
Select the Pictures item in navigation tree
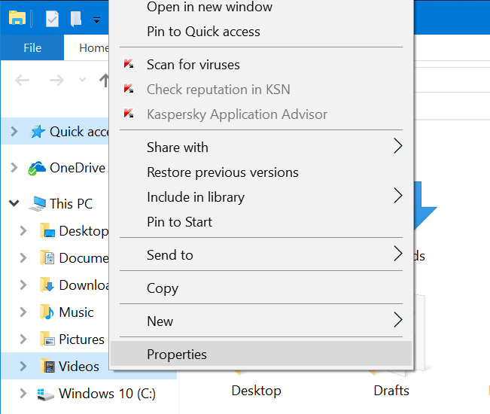pos(81,339)
